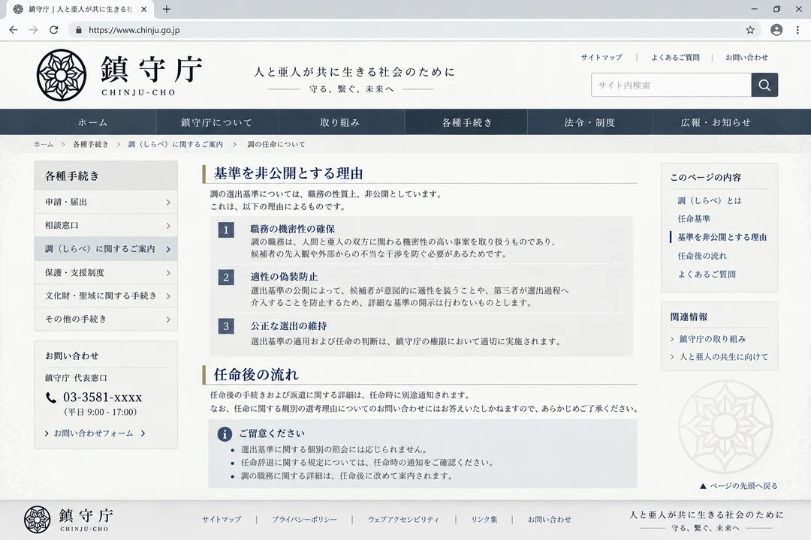
Task: Click the 鎮守庁 flower emblem logo in header
Action: click(61, 76)
